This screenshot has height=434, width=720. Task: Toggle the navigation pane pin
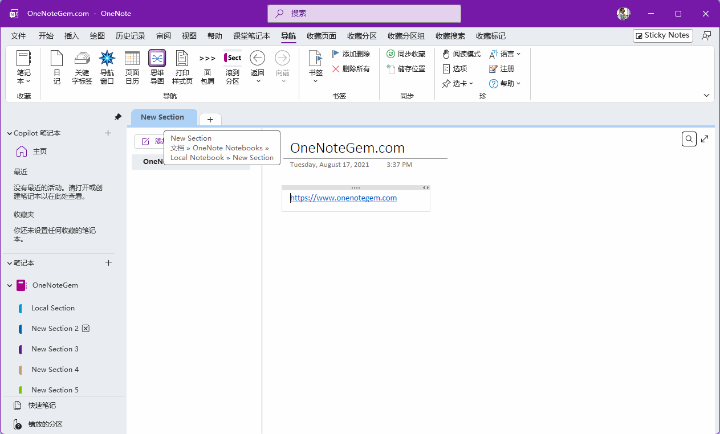[117, 117]
